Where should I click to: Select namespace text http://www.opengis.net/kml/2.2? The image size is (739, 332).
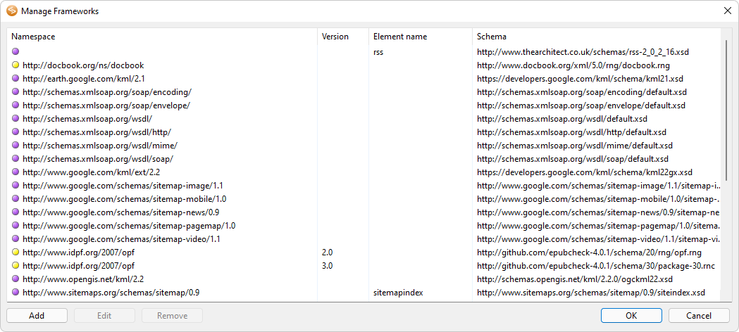click(x=83, y=279)
